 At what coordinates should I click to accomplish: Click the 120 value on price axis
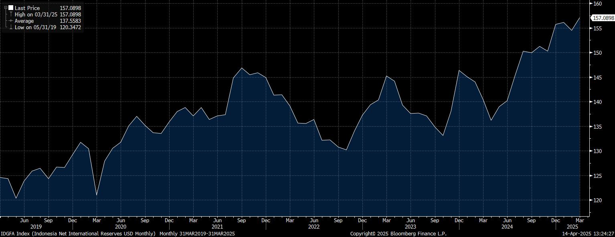click(598, 200)
